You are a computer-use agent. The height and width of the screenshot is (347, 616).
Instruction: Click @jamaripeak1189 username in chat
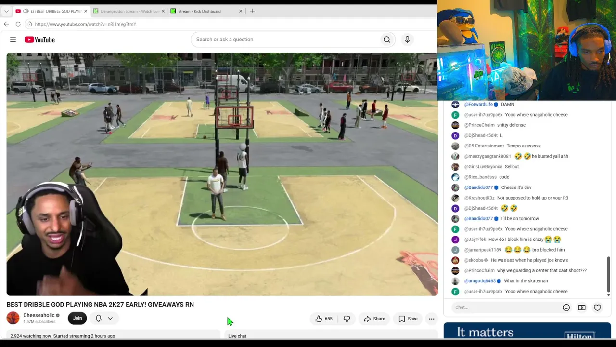483,250
